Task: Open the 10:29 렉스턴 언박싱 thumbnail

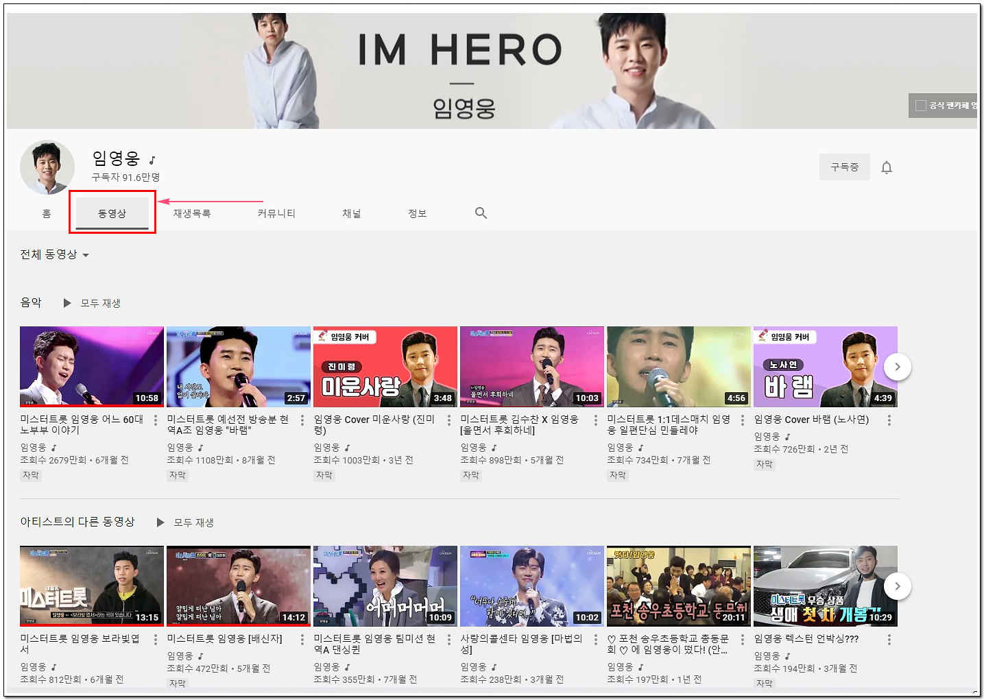Action: [826, 586]
